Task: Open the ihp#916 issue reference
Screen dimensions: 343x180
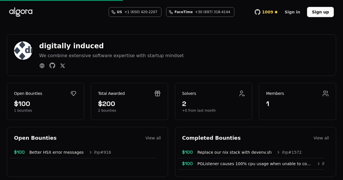Action: click(x=102, y=152)
